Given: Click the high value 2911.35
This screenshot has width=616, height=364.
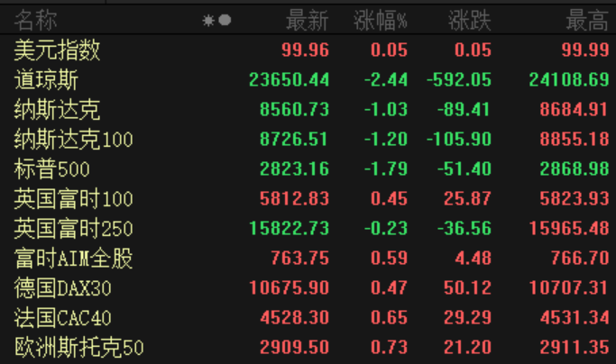Looking at the screenshot, I should coord(575,348).
